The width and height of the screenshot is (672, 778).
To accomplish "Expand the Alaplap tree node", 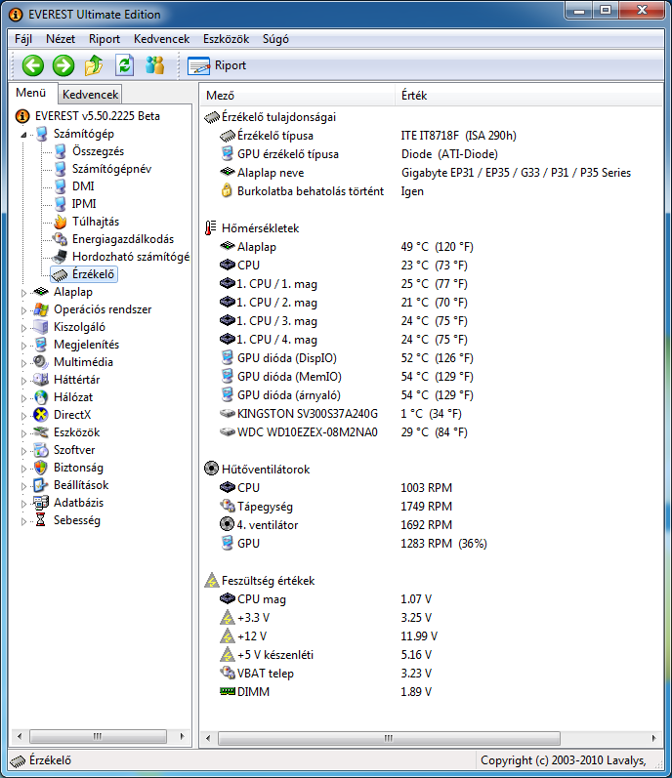I will (23, 293).
